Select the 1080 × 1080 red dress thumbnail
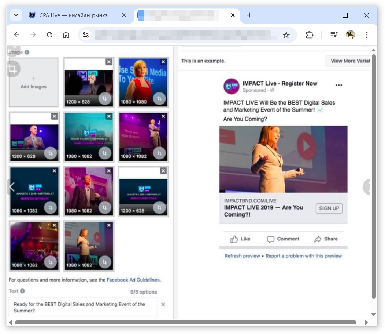Image resolution: width=385 pixels, height=334 pixels. [143, 82]
